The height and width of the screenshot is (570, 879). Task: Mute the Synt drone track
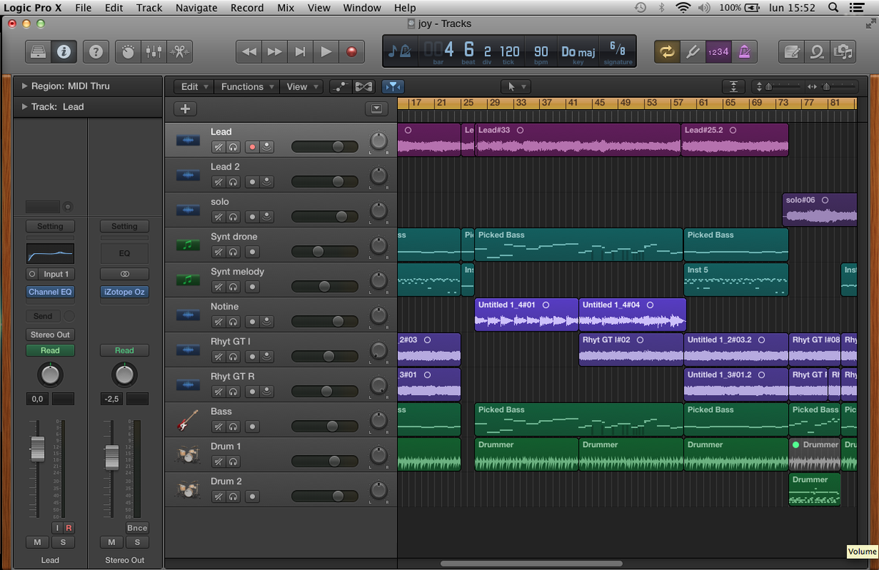218,252
